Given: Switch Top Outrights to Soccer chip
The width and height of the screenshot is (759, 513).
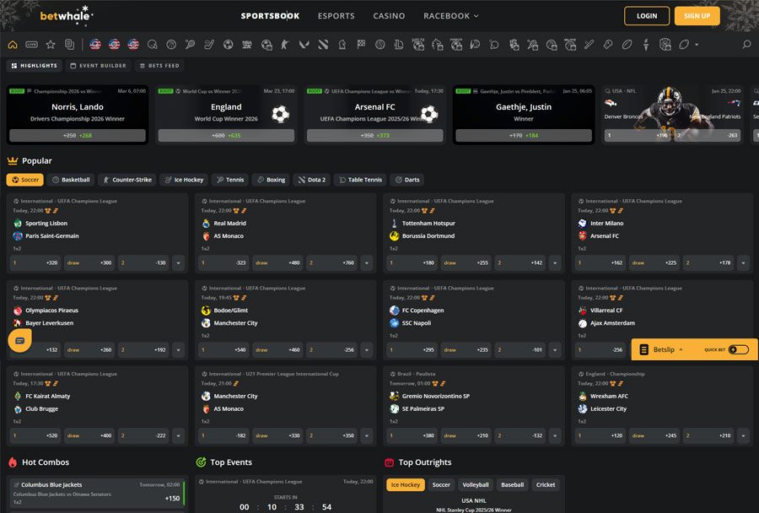Looking at the screenshot, I should click(x=442, y=484).
